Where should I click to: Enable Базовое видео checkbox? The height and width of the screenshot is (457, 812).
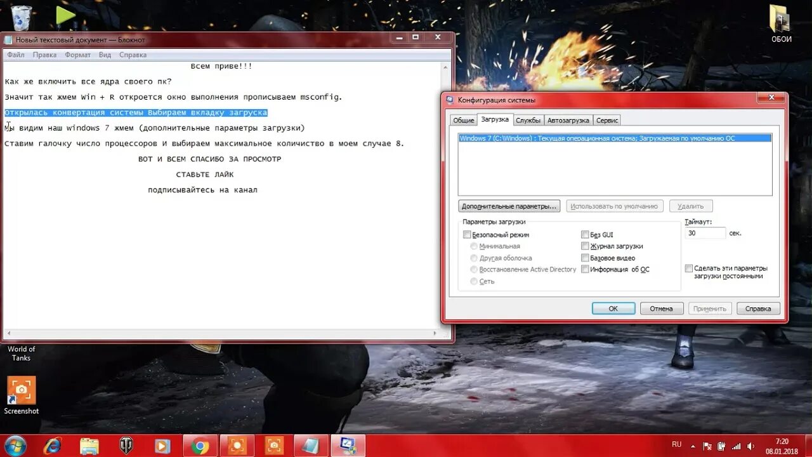coord(585,258)
